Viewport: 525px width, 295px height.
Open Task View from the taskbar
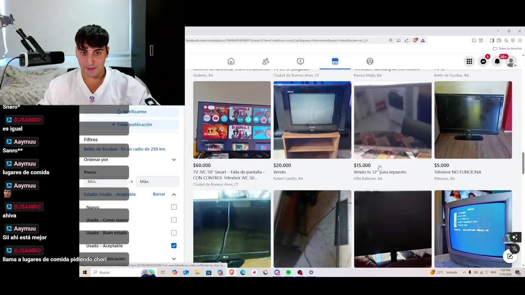pos(163,272)
